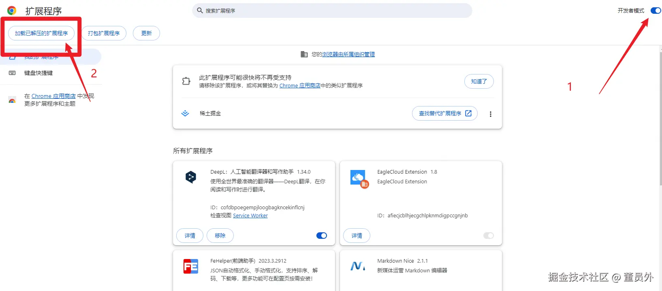Open three-dot menu for 稀土掘金

point(491,114)
